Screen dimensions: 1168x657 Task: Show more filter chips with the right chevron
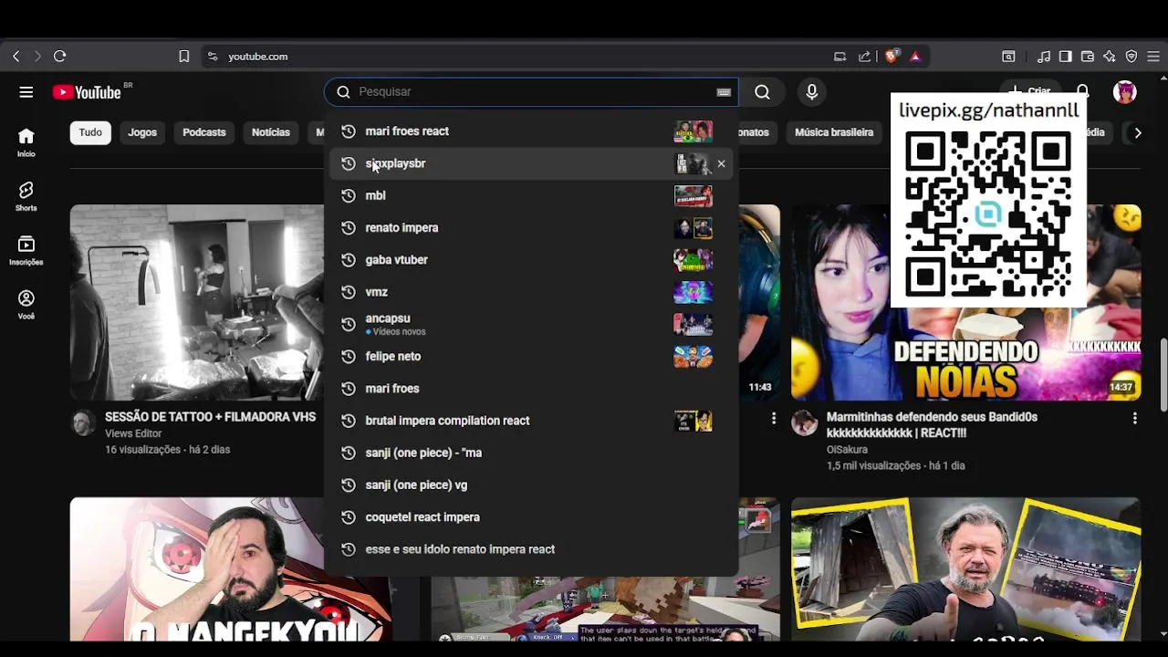(1137, 132)
